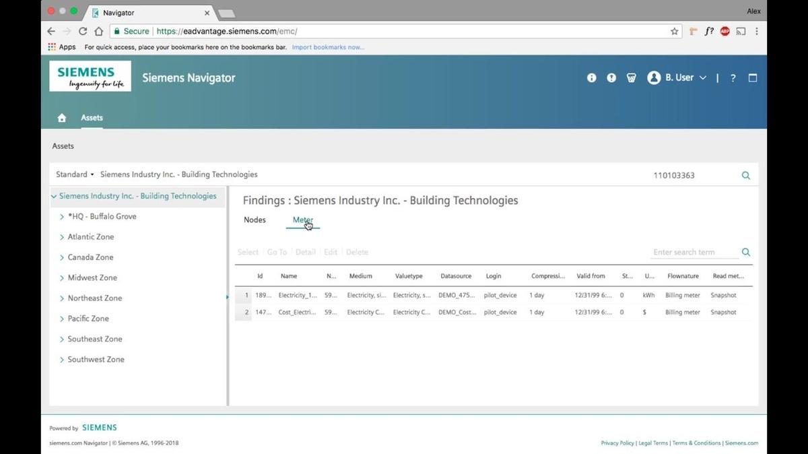Click the user avatar icon
The height and width of the screenshot is (454, 808).
[654, 78]
